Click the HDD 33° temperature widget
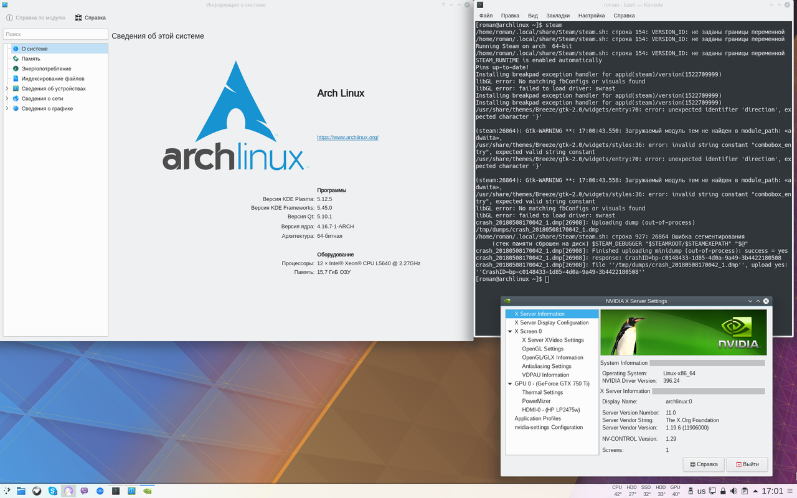This screenshot has width=797, height=498. coord(661,491)
